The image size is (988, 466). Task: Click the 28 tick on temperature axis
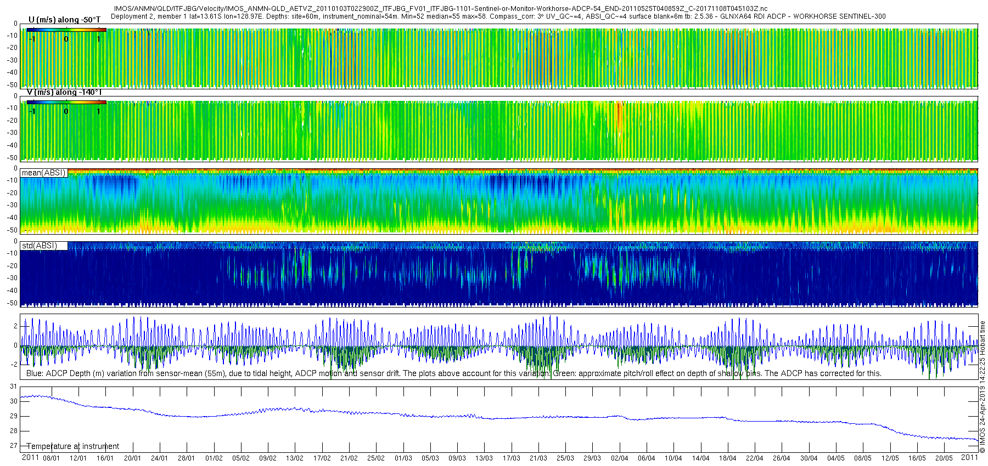coord(14,431)
